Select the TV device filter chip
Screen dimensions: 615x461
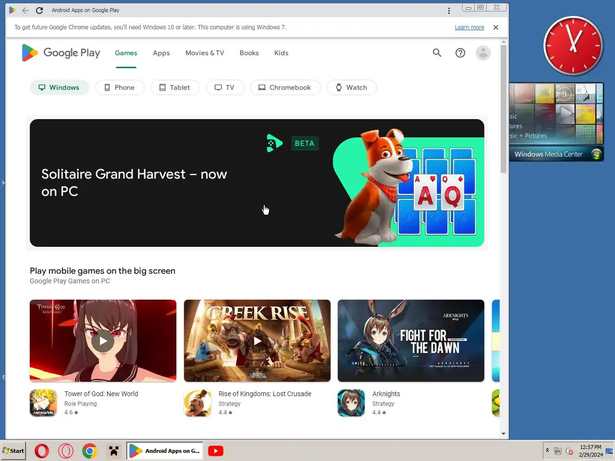(x=225, y=87)
